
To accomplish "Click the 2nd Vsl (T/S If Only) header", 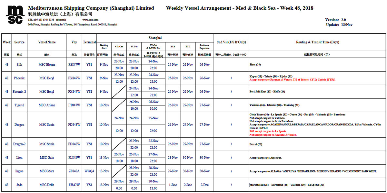I will point(231,42).
